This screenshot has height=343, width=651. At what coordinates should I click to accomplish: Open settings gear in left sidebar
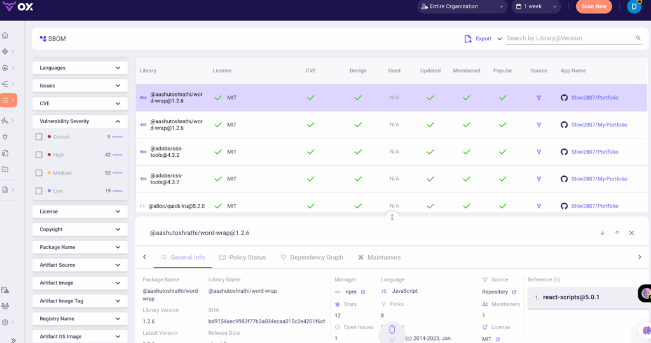5,322
